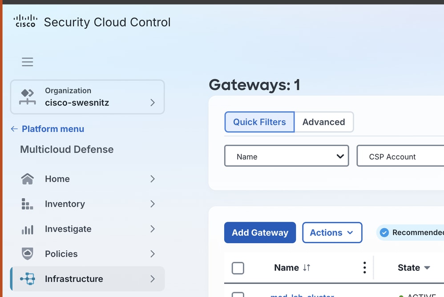The height and width of the screenshot is (297, 444).
Task: Expand the cisco-swesnitz organization chevron
Action: (153, 102)
